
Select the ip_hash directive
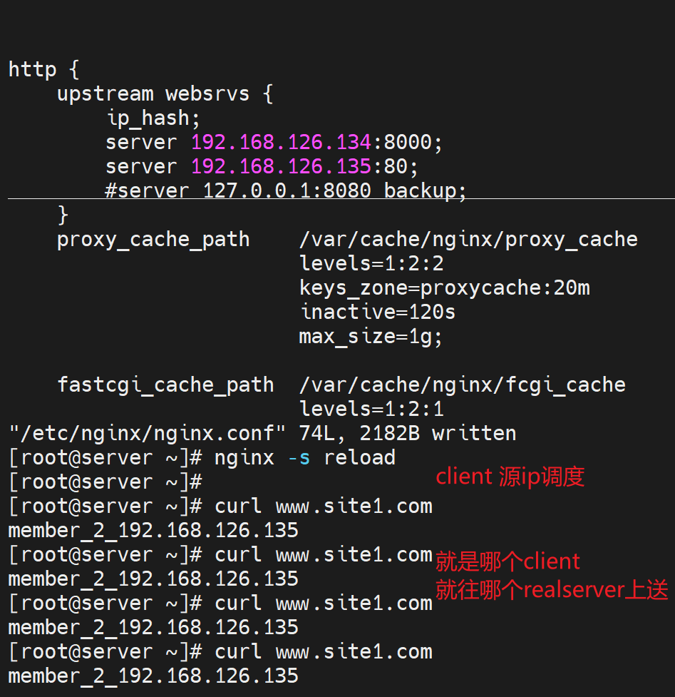click(x=148, y=118)
